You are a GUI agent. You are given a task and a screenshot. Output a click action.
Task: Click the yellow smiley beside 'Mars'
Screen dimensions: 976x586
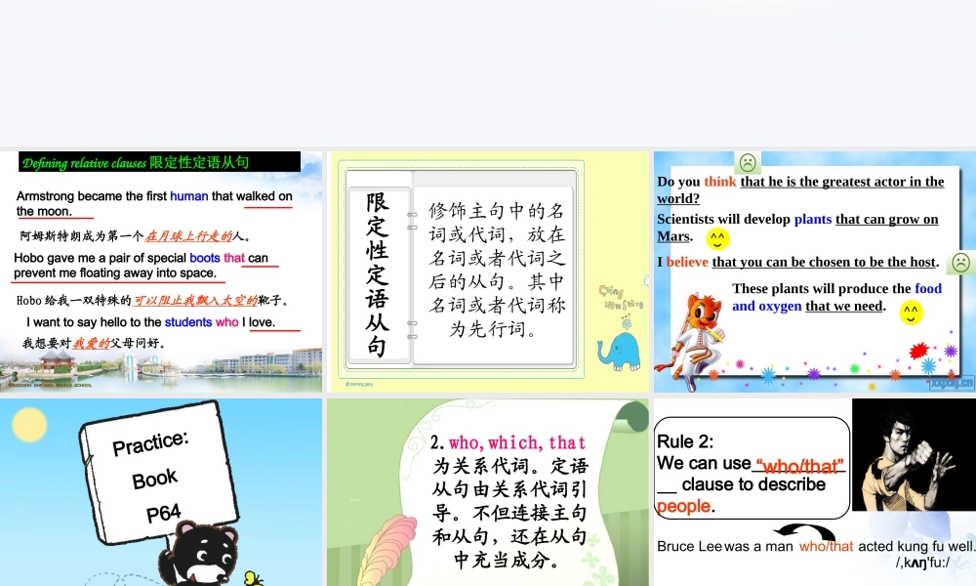point(717,237)
